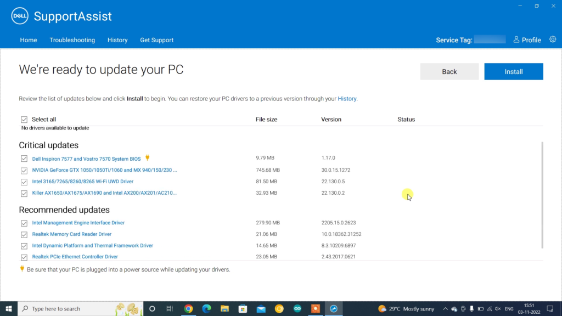Open the Windows Start menu
The height and width of the screenshot is (316, 562).
pyautogui.click(x=9, y=308)
